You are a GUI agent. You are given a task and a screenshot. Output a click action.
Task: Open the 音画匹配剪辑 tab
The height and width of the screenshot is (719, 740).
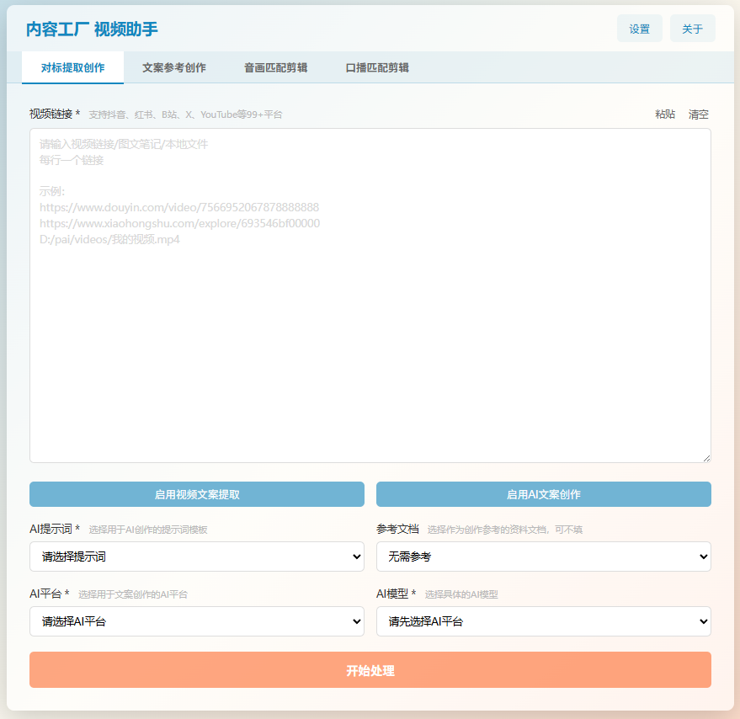[x=275, y=68]
